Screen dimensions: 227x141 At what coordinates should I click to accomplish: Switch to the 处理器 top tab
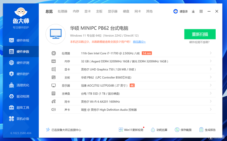[x=62, y=11]
